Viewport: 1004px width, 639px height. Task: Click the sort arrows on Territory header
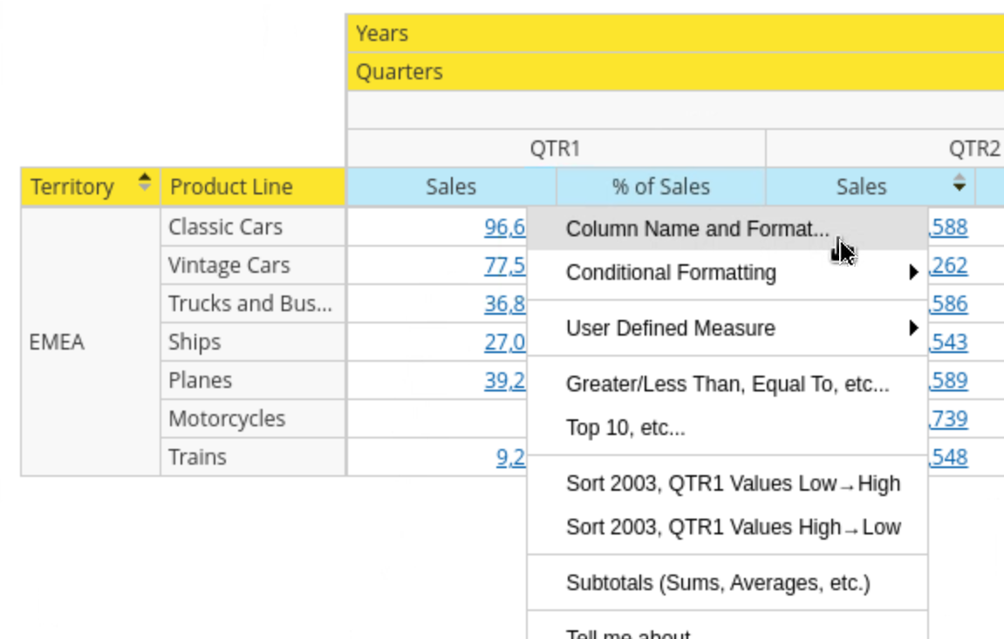coord(145,184)
